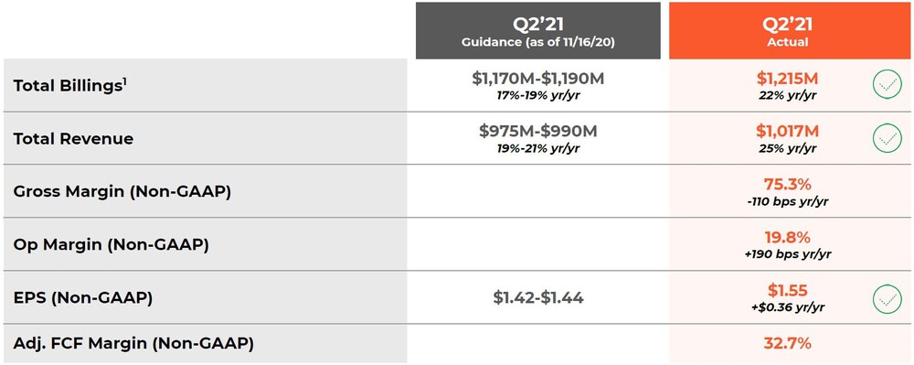This screenshot has width=914, height=365.
Task: Click the green checkmark beside Total Revenue actual
Action: click(x=887, y=138)
